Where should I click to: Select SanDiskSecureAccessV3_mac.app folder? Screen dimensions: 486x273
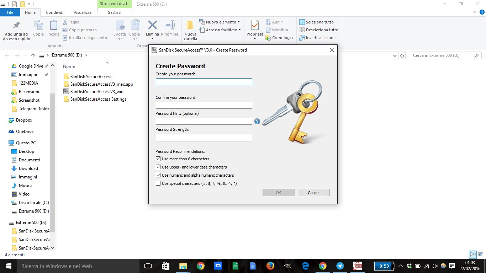tap(98, 84)
